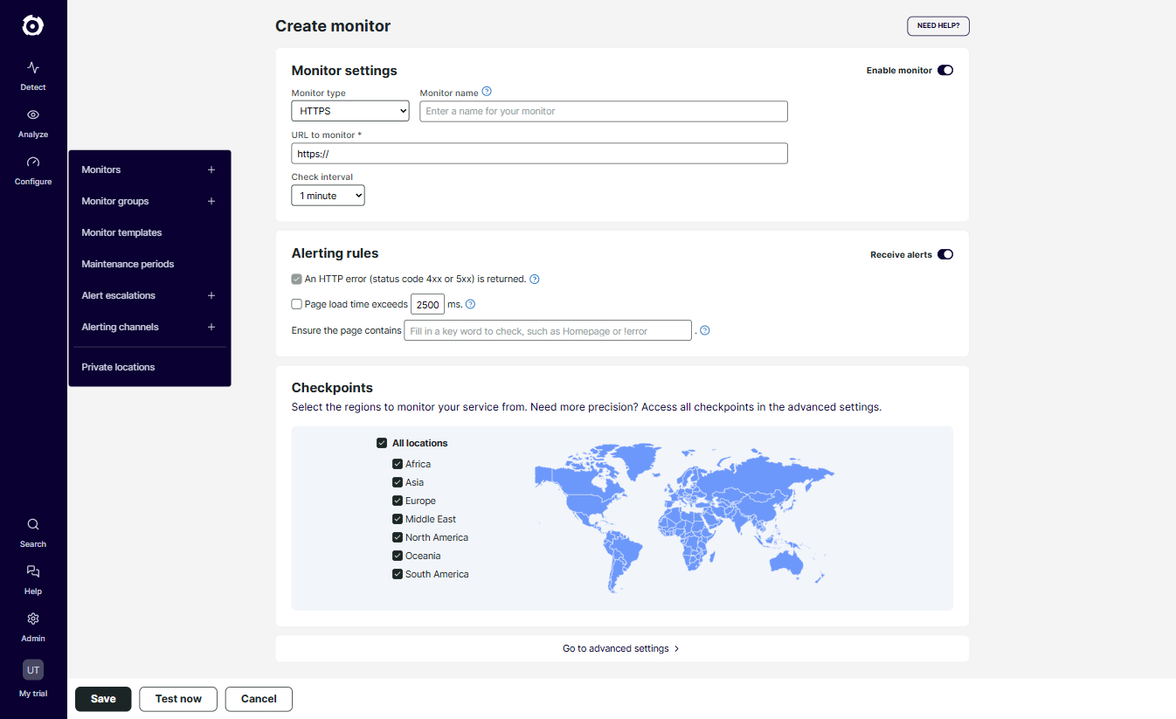Viewport: 1176px width, 719px height.
Task: Click My trial label in sidebar
Action: [x=33, y=694]
